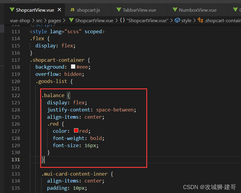Click the hidden overflow value

[73, 74]
